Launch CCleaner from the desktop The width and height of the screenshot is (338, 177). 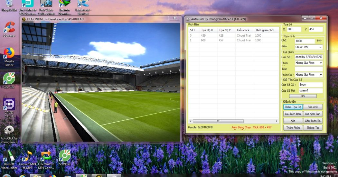pos(9,29)
